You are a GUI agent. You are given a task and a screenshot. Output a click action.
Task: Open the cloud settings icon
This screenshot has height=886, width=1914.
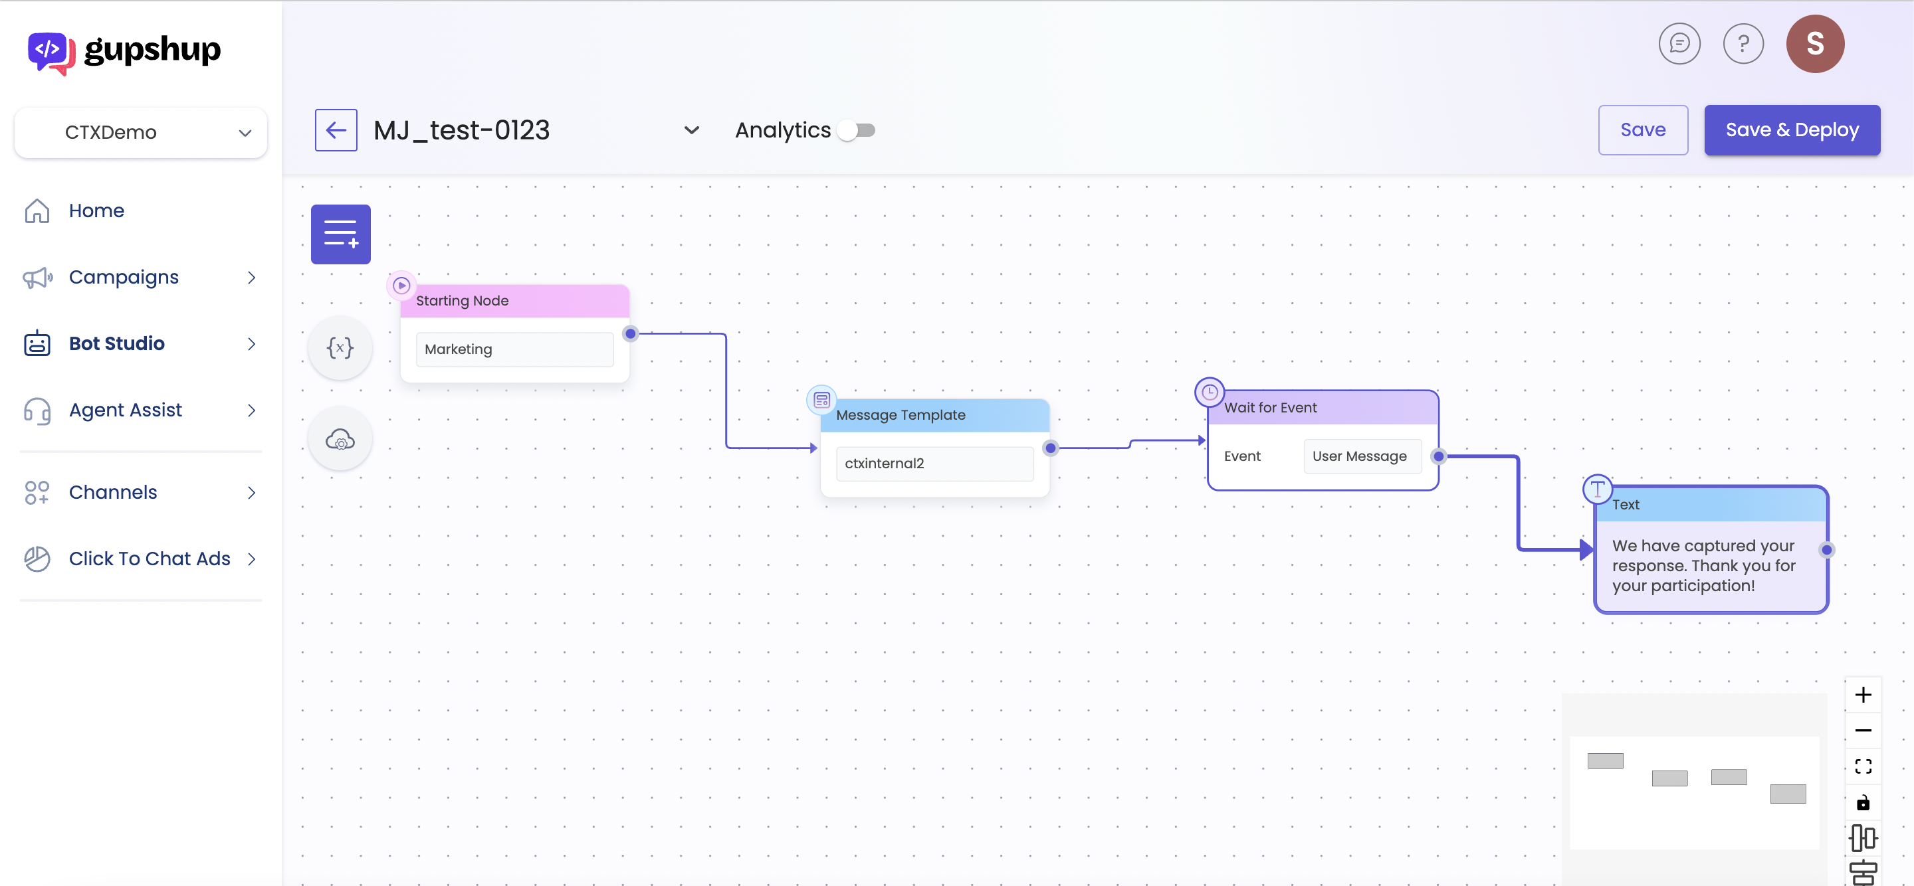tap(340, 439)
